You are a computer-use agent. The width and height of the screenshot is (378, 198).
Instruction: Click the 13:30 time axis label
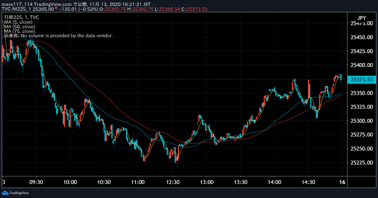(x=241, y=182)
